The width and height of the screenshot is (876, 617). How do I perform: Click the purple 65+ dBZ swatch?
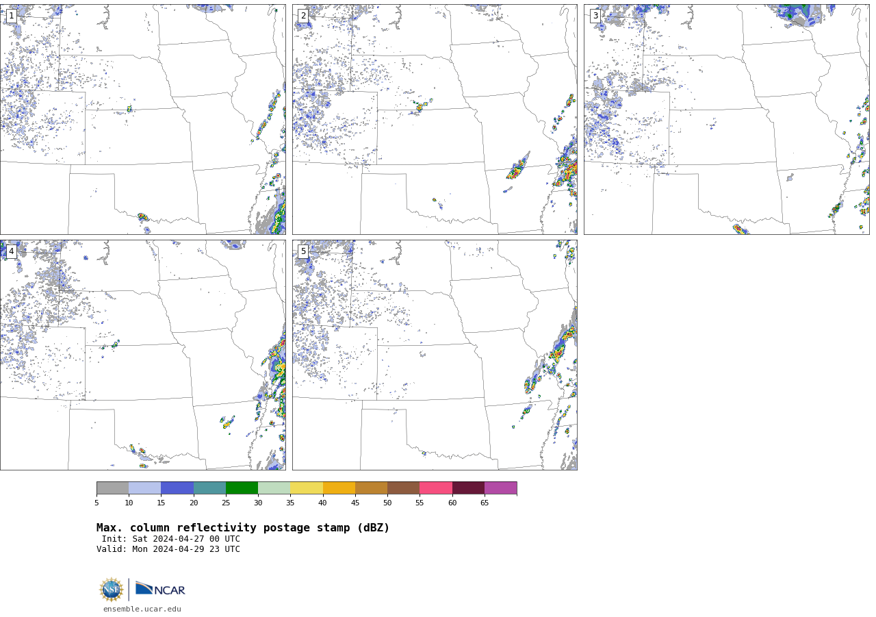pos(500,488)
